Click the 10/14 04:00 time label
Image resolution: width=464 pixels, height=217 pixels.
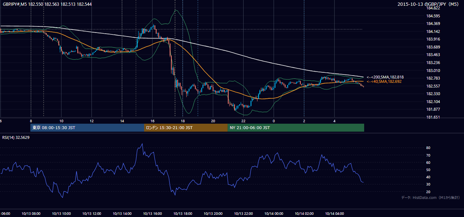coord(334,214)
